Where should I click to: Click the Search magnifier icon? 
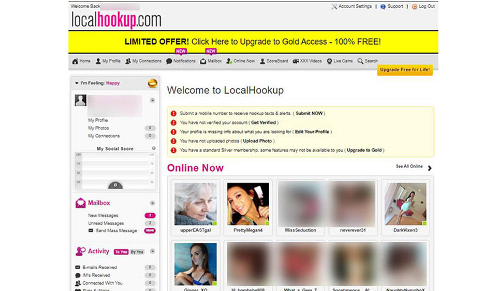(x=360, y=61)
